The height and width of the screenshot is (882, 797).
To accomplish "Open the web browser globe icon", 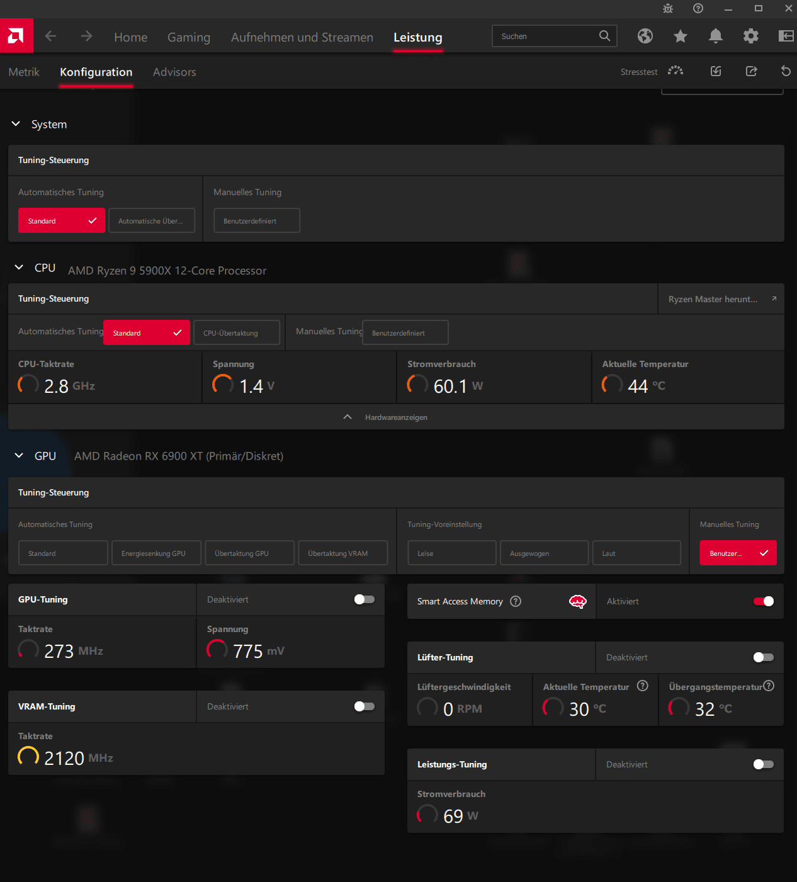I will [645, 36].
